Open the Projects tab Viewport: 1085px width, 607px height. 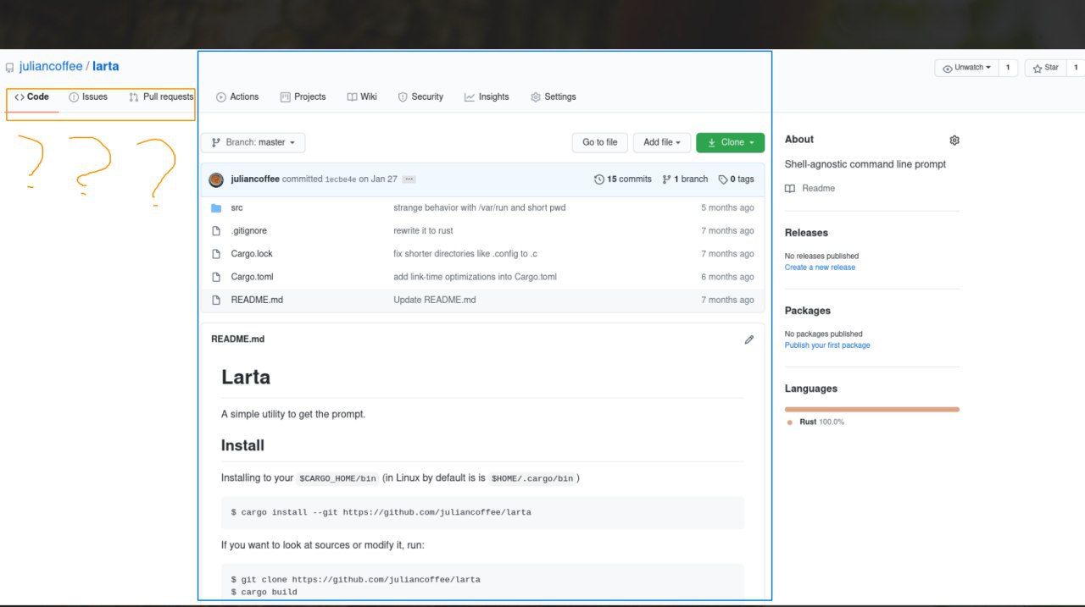coord(303,97)
